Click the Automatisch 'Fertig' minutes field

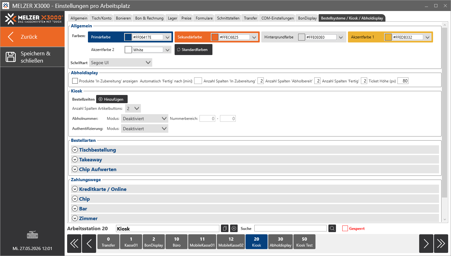[x=198, y=81]
